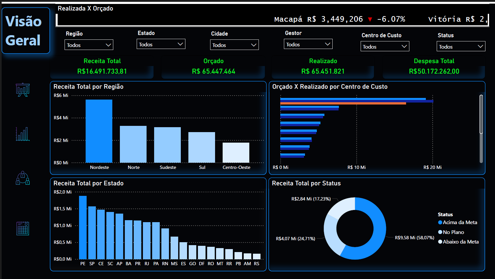This screenshot has height=279, width=495.
Task: Expand the Estado dropdown
Action: pos(161,43)
